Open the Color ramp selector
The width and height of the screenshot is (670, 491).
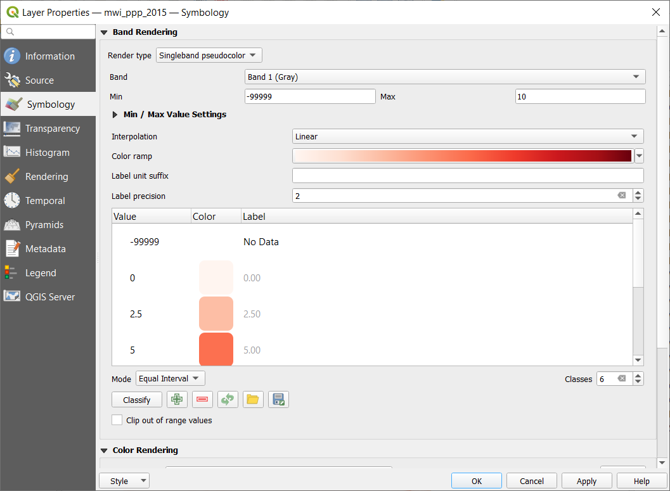(x=639, y=155)
